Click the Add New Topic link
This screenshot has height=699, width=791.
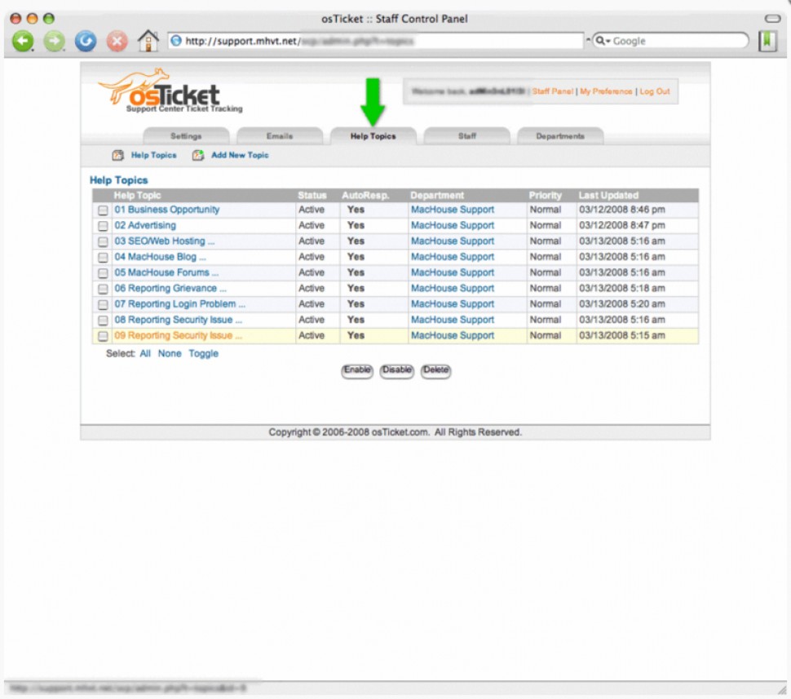tap(240, 156)
